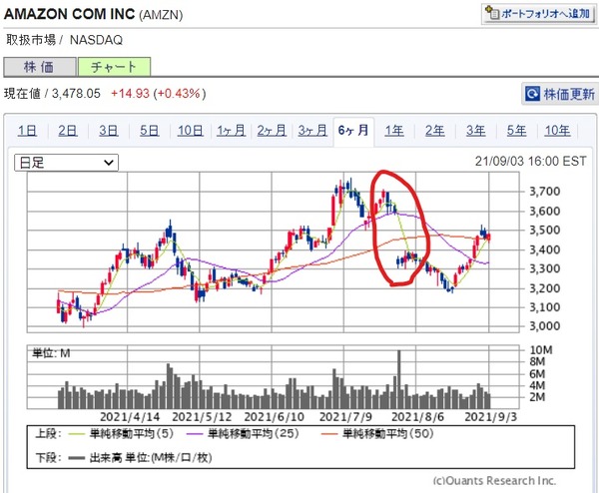Click the tallest volume bar near 10M
This screenshot has height=493, width=599.
399,379
